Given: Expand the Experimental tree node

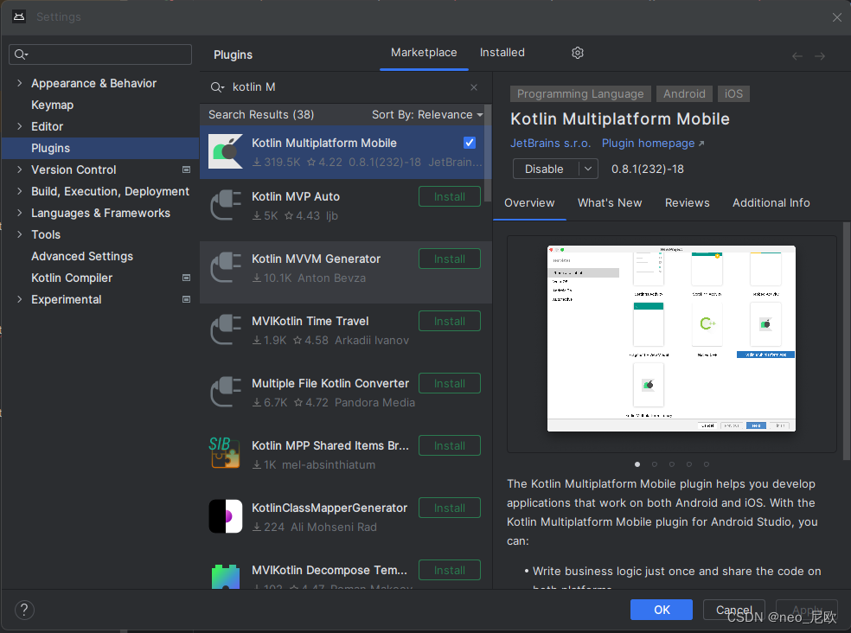Looking at the screenshot, I should point(20,299).
